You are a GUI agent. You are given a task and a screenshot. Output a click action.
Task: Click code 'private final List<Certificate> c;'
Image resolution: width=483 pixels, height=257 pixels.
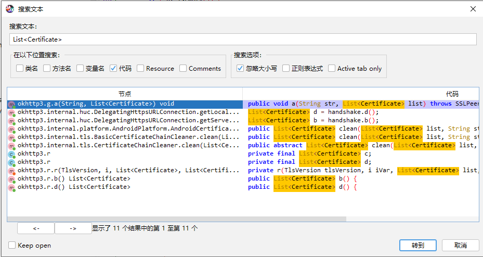coord(309,154)
